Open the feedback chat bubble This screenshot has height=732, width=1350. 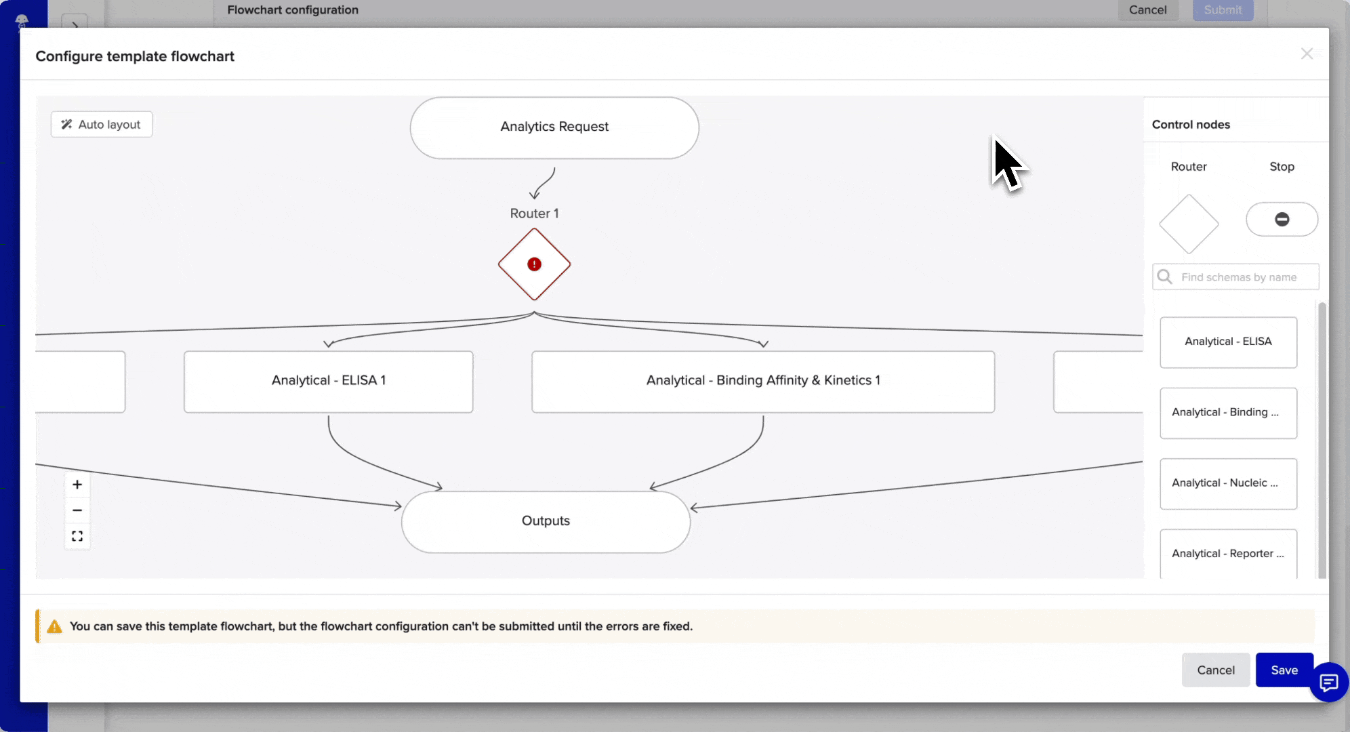[1329, 683]
